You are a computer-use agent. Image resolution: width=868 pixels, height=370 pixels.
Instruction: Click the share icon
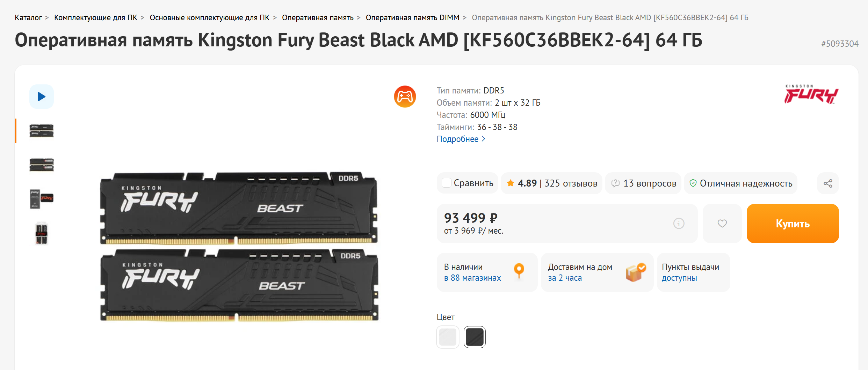(828, 183)
